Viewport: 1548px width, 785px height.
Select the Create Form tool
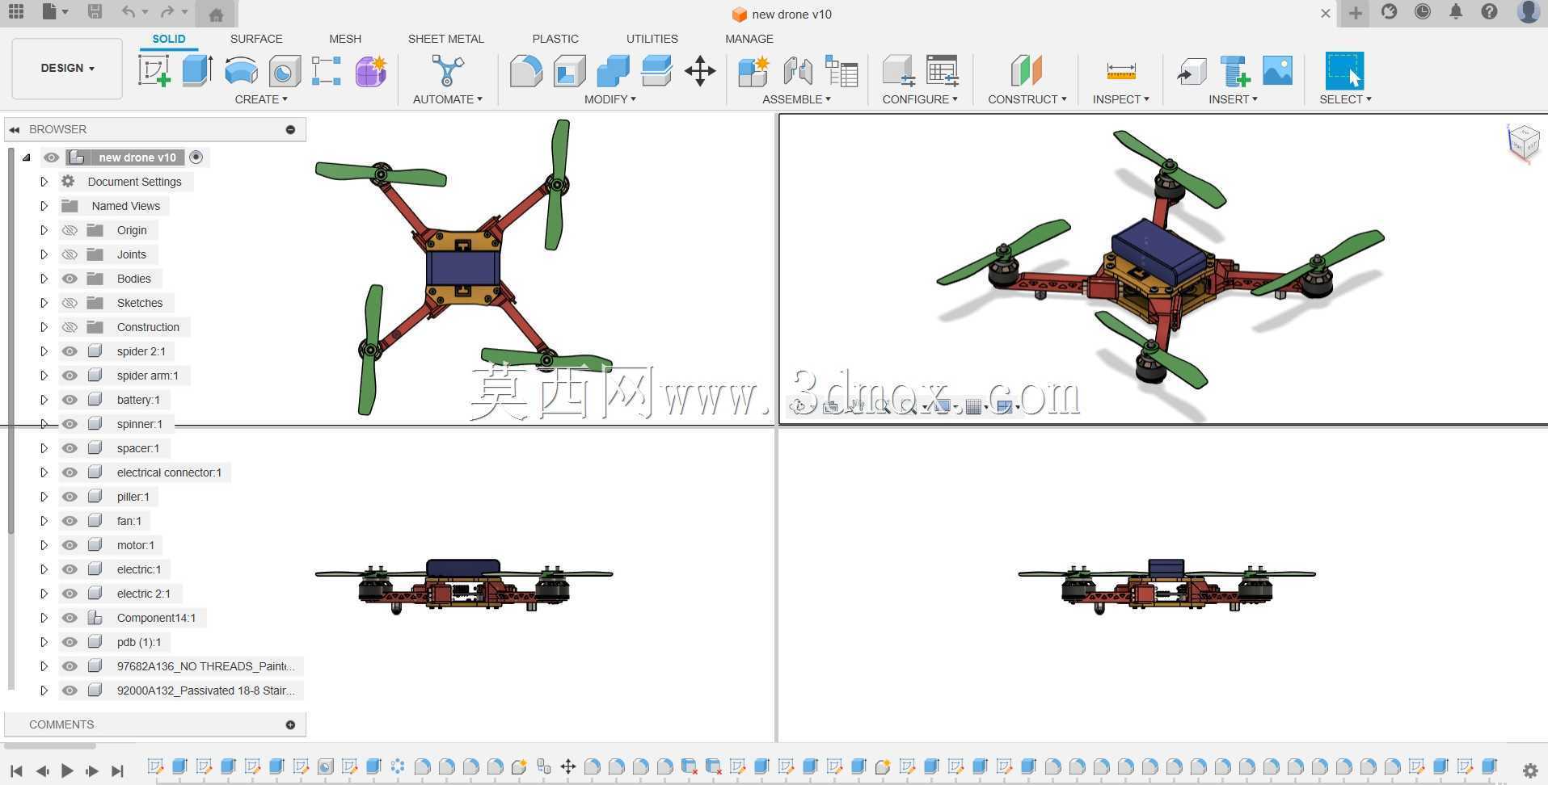click(x=371, y=71)
